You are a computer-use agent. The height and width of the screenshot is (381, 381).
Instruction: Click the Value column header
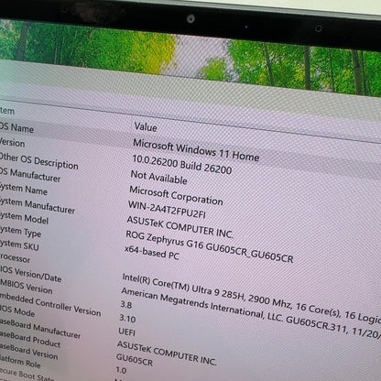click(x=146, y=126)
